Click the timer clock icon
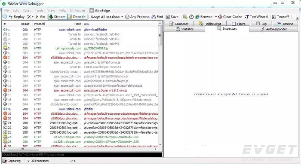 coord(191,17)
